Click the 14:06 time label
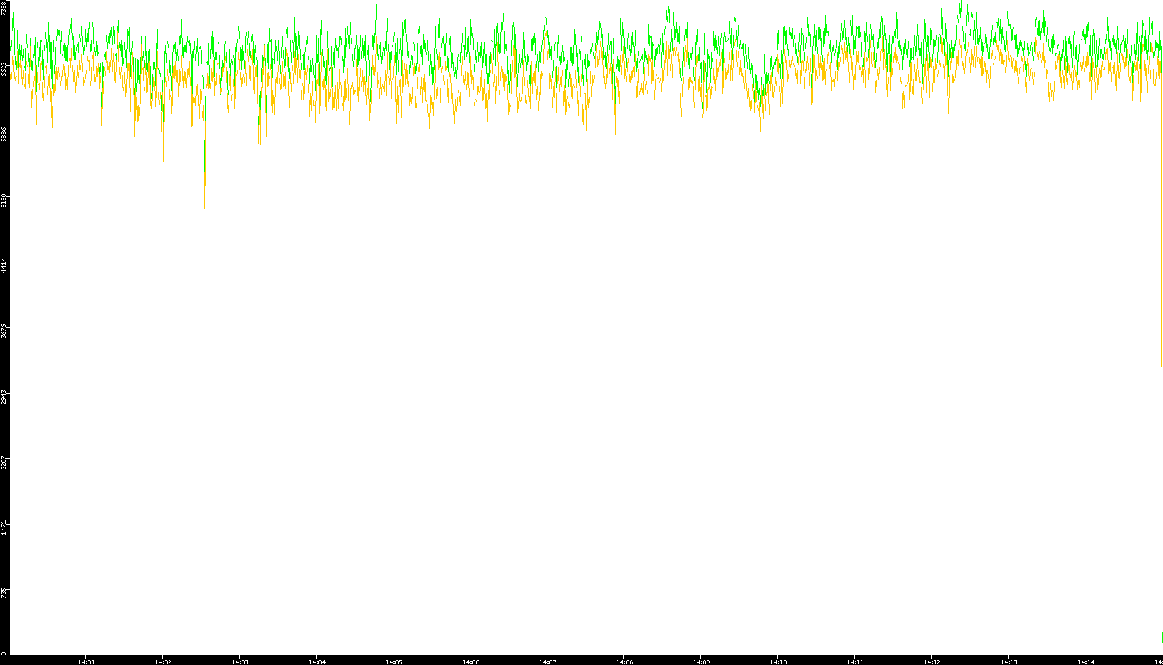This screenshot has width=1163, height=665. tap(470, 662)
